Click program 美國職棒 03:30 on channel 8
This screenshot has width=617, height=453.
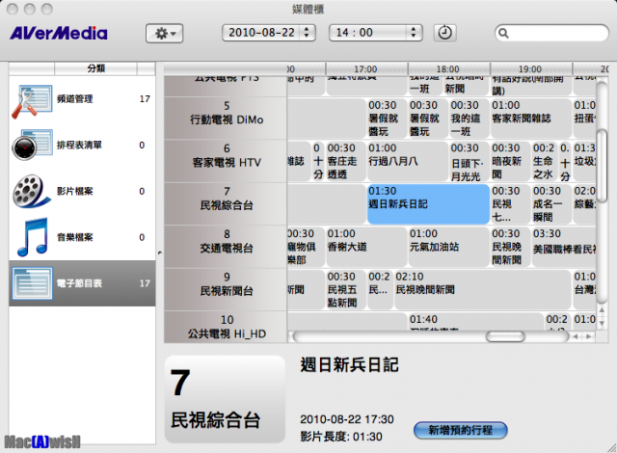tap(564, 246)
